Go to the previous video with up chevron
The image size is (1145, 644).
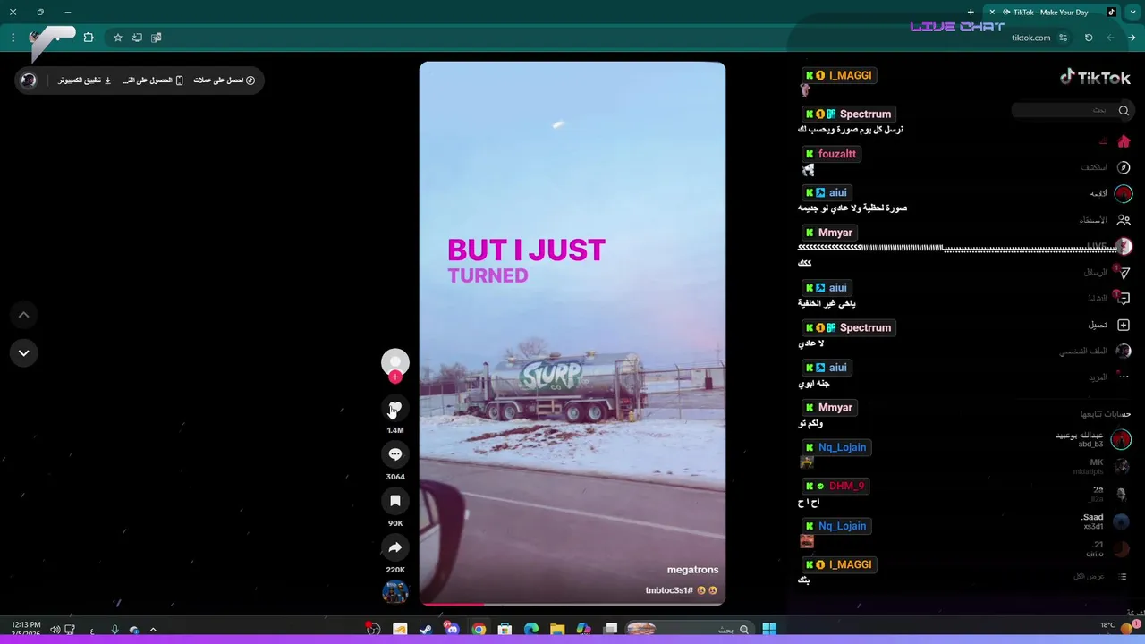pos(23,315)
